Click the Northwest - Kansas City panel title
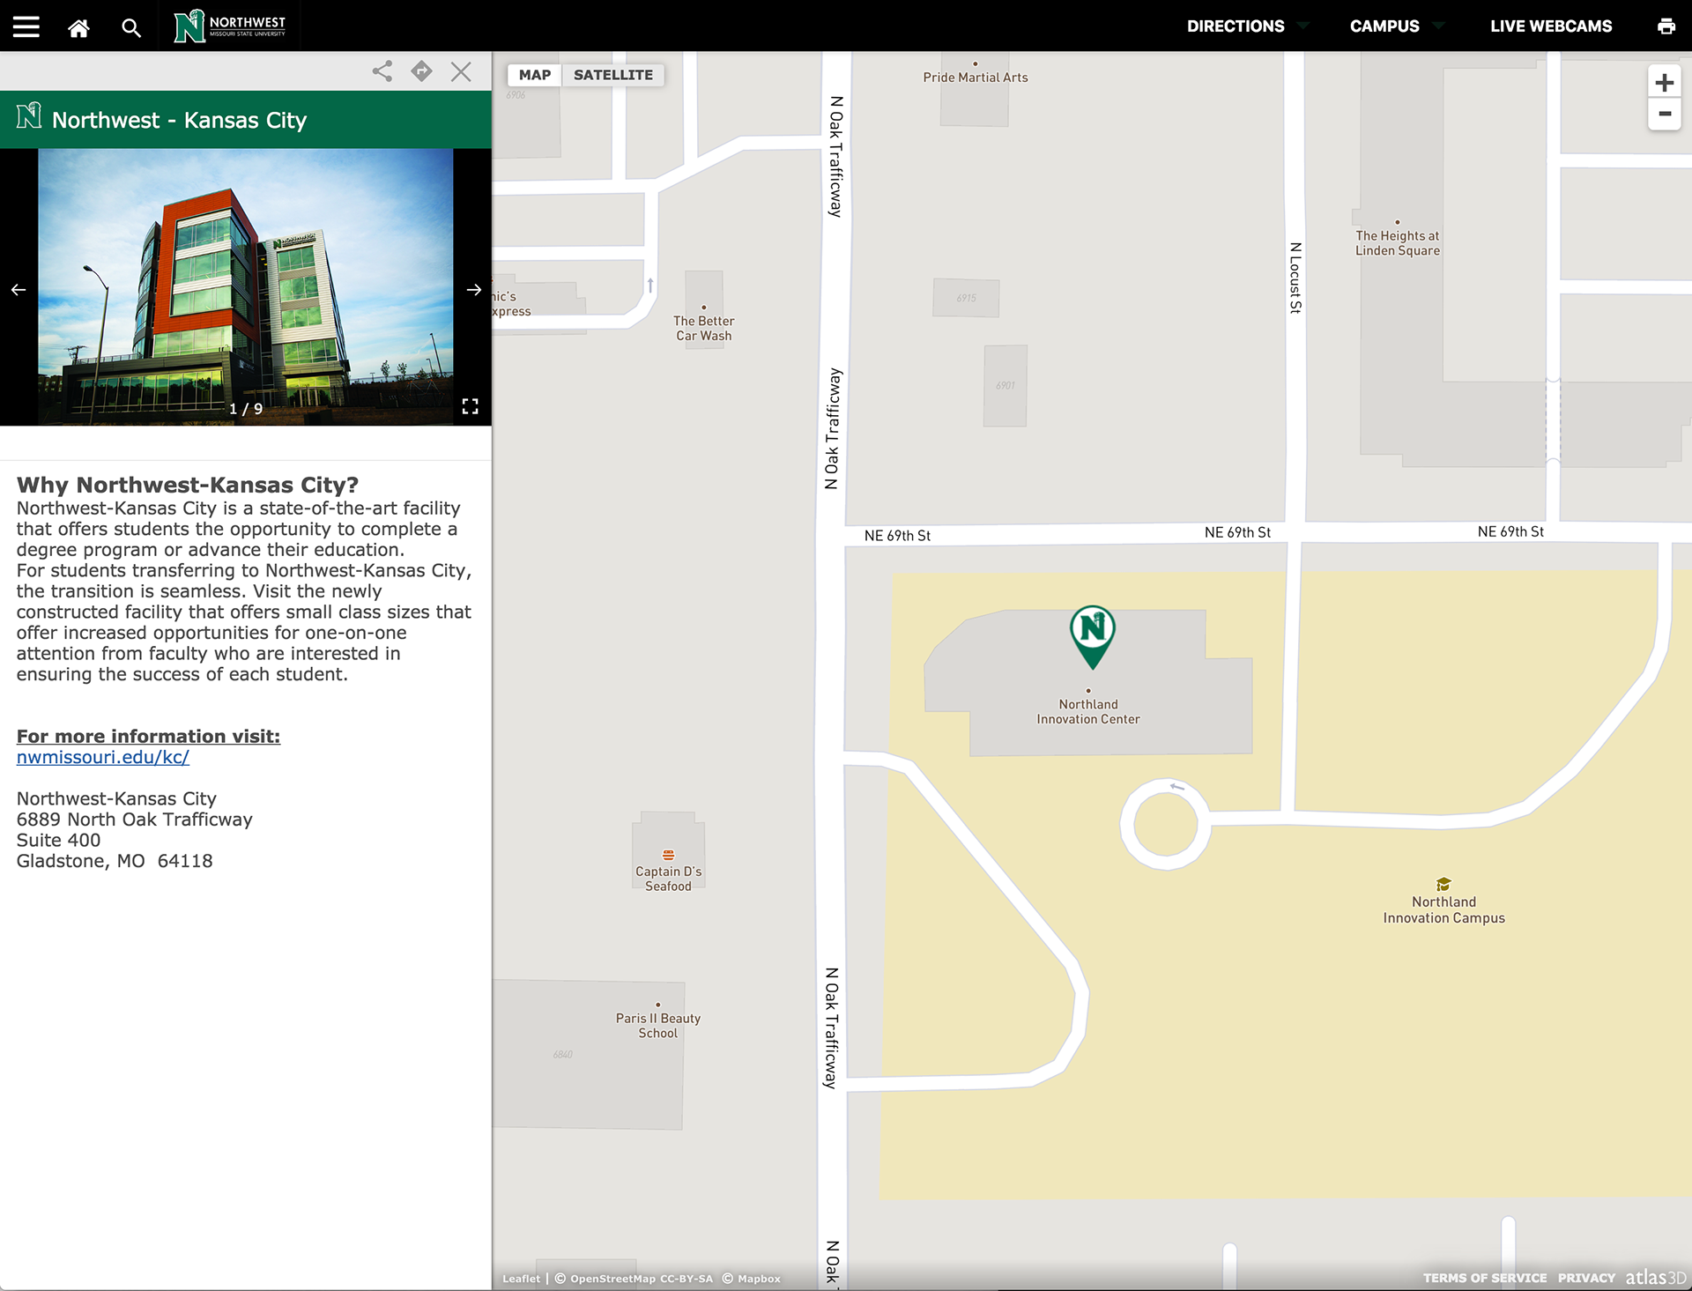This screenshot has height=1291, width=1692. point(179,120)
